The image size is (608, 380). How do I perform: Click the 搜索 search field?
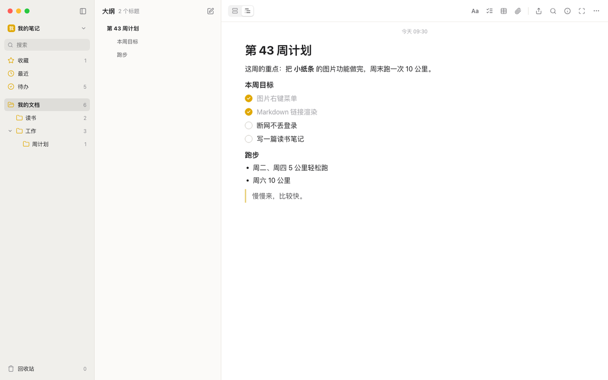(47, 45)
